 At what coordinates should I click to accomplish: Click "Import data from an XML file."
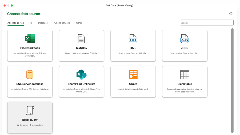(133, 53)
